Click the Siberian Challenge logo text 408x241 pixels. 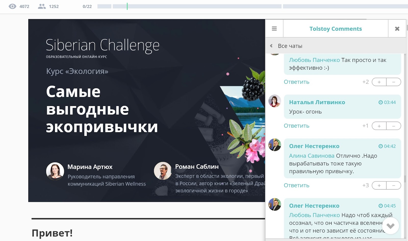[103, 45]
